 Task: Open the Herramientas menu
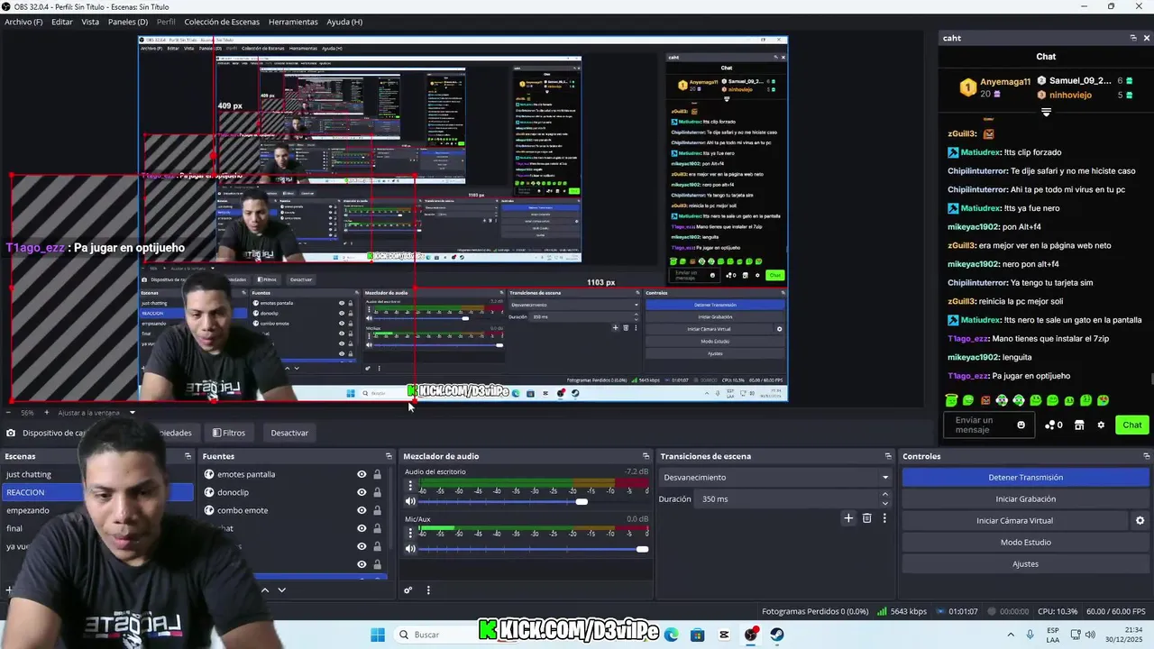coord(293,22)
